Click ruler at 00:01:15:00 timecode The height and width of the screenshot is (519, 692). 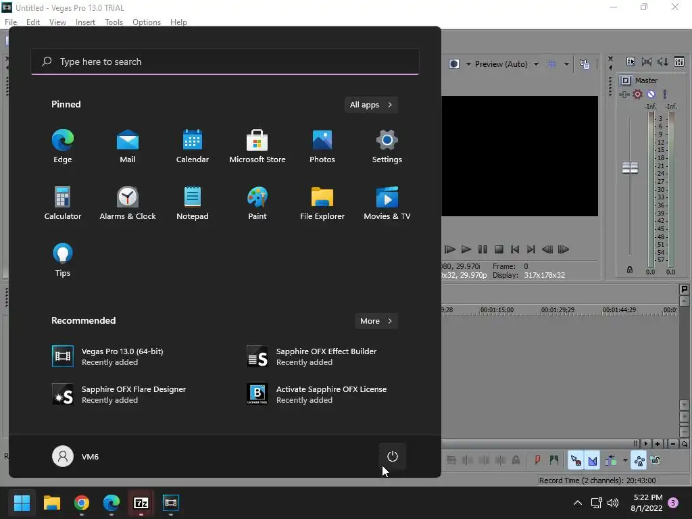(497, 310)
